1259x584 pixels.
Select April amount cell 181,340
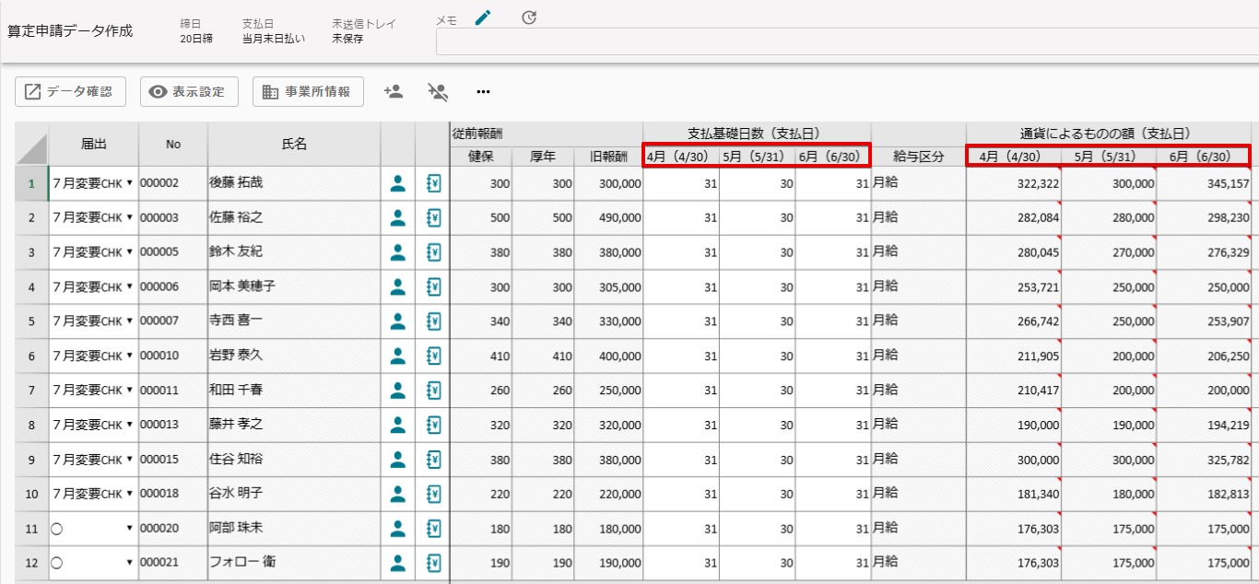(x=1014, y=494)
